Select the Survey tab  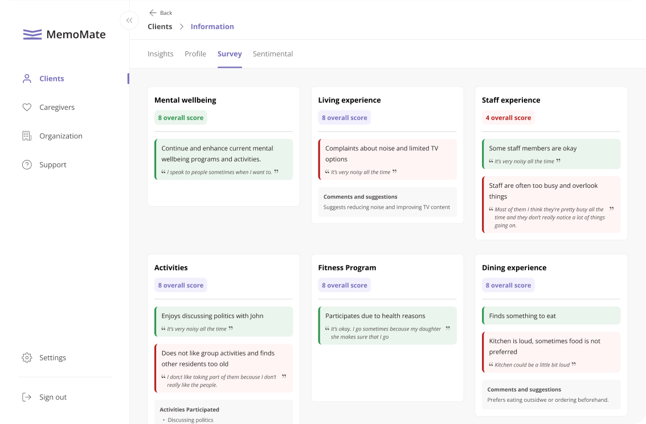point(230,54)
